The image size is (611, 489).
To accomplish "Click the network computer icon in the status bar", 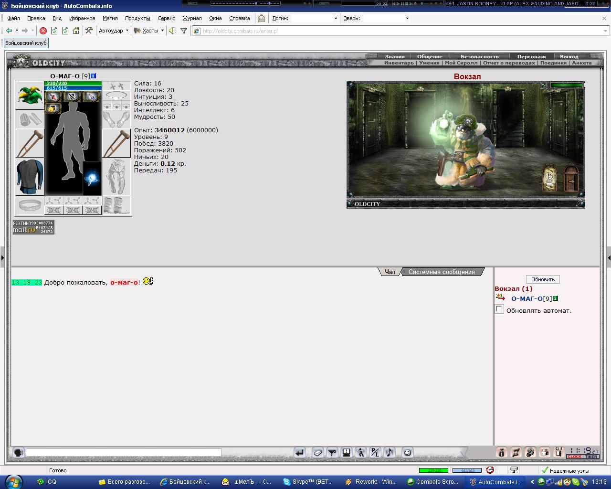I will [514, 470].
